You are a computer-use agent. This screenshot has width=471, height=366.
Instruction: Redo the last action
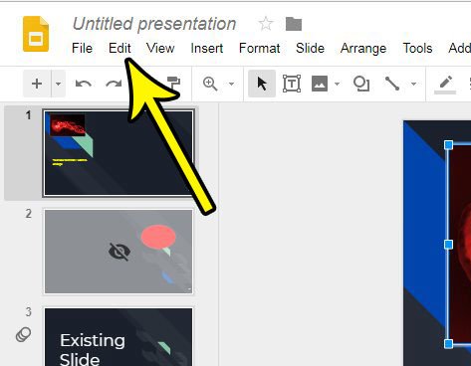pyautogui.click(x=114, y=84)
